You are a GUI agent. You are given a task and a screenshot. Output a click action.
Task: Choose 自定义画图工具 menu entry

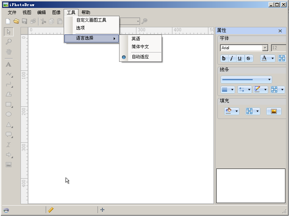coord(91,20)
